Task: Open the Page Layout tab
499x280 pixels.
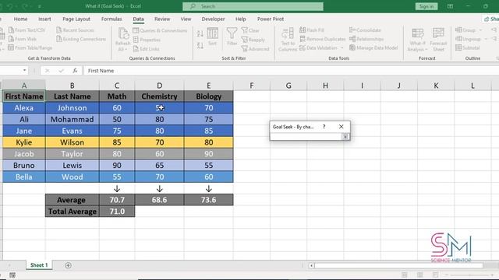Action: coord(76,19)
